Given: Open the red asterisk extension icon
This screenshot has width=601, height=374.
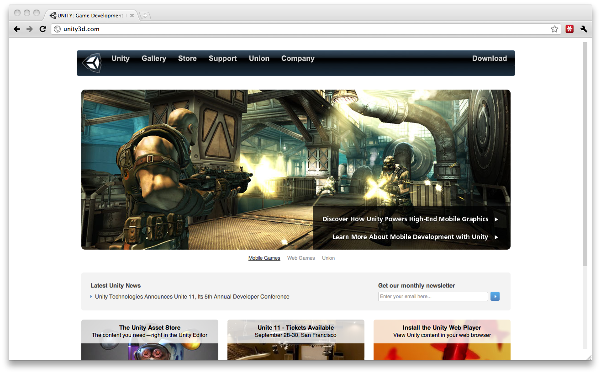Looking at the screenshot, I should coord(569,29).
